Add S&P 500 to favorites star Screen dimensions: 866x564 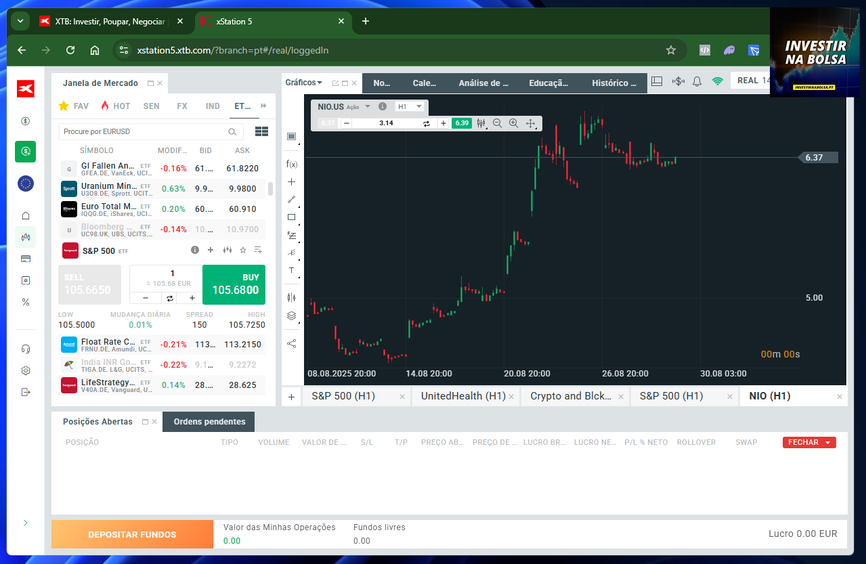pos(243,251)
